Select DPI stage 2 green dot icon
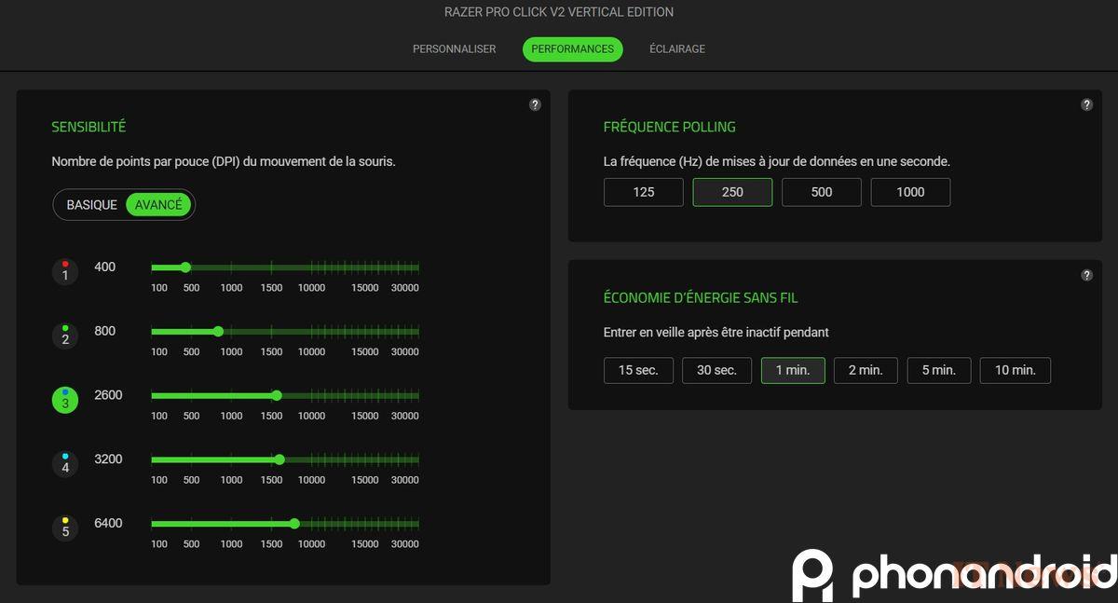The width and height of the screenshot is (1118, 603). (x=65, y=336)
